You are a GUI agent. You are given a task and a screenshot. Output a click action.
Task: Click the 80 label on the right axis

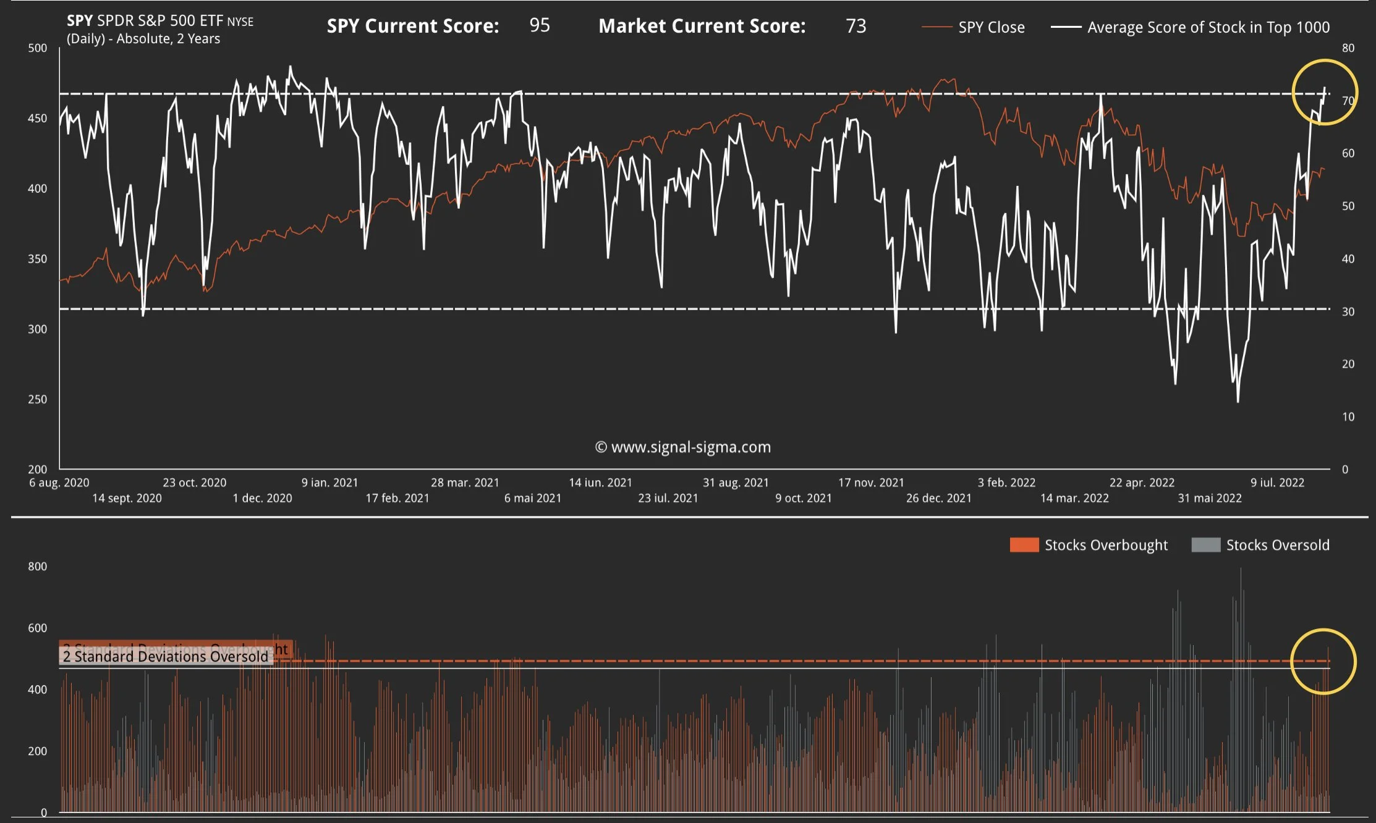click(x=1348, y=48)
